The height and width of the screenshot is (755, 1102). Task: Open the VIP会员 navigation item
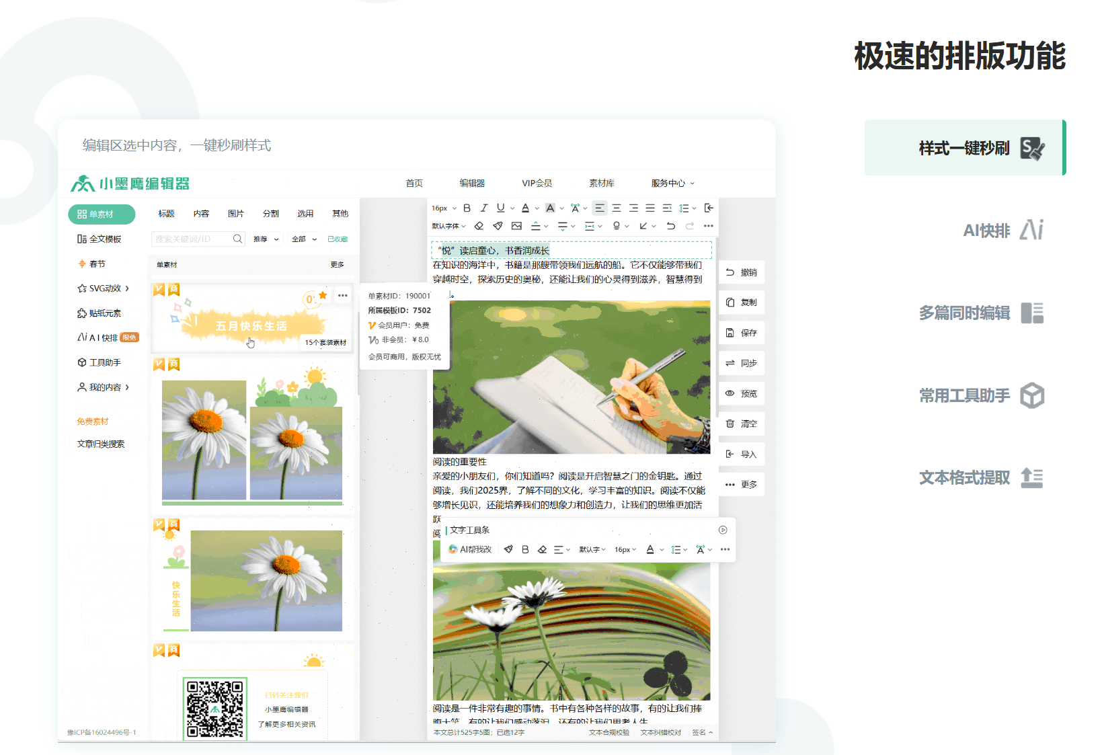[536, 183]
